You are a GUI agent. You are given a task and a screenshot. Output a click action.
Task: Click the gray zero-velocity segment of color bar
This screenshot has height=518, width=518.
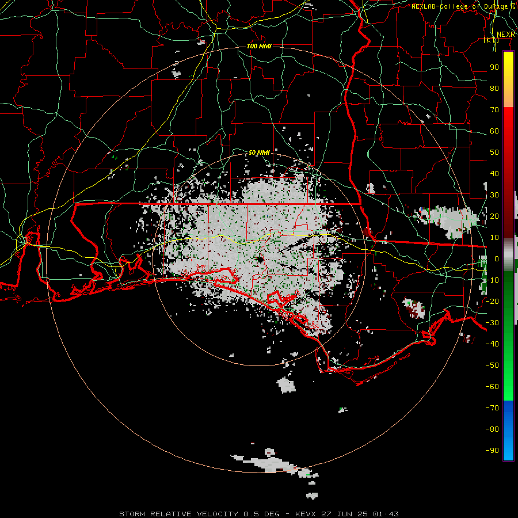point(508,254)
